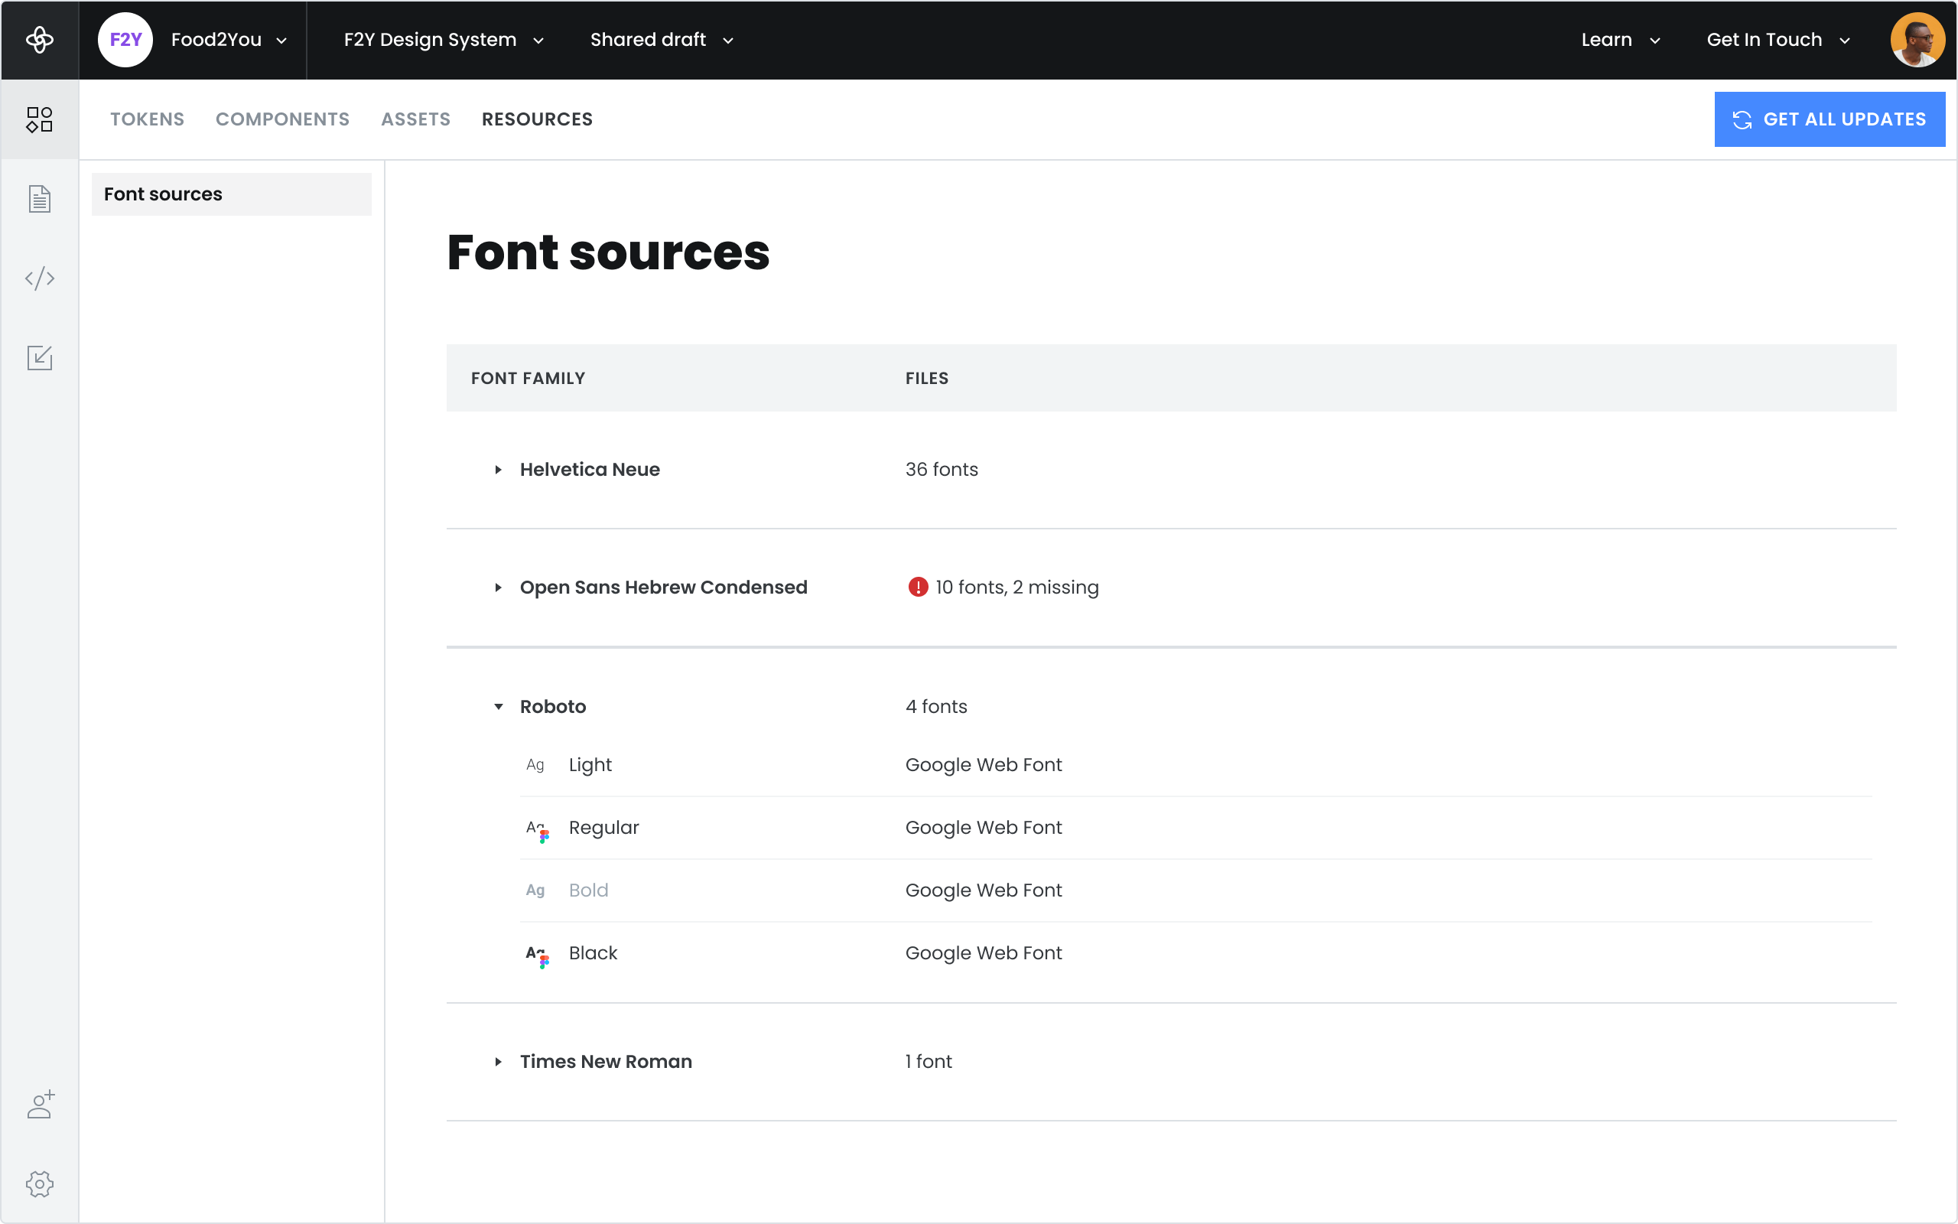Select the RESOURCES tab

click(537, 119)
